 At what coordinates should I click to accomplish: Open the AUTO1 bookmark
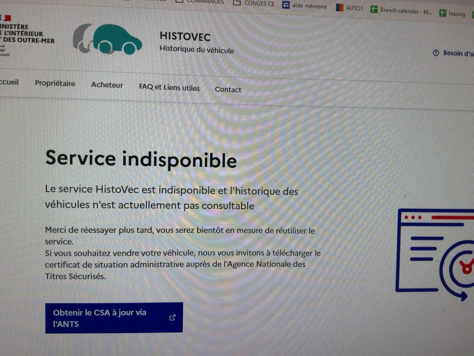(349, 8)
